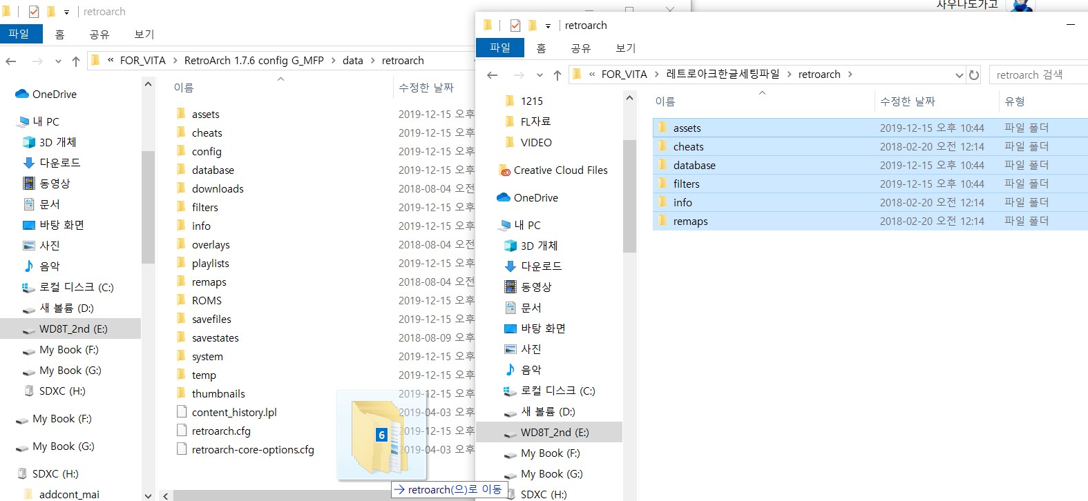
Task: Open 공유 tab in right window
Action: [x=580, y=48]
